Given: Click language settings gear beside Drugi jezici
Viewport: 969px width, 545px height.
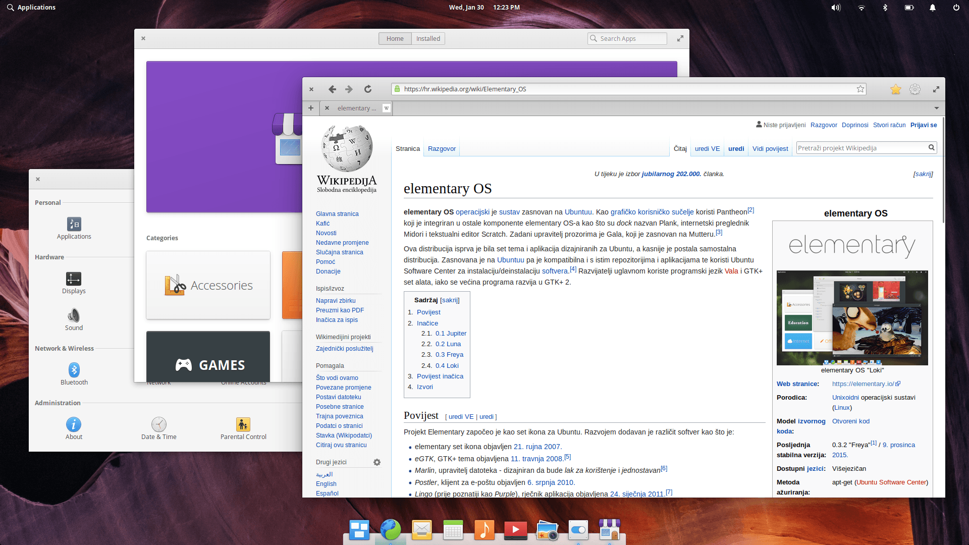Looking at the screenshot, I should point(377,462).
